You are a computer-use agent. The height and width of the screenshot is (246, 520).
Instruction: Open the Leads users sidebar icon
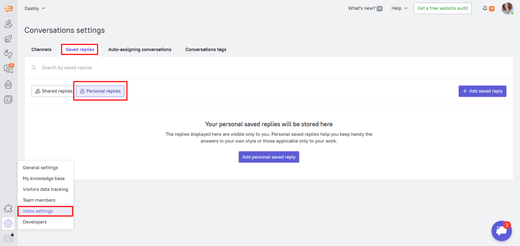[8, 24]
